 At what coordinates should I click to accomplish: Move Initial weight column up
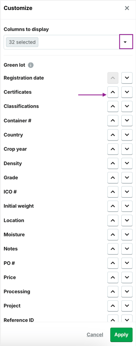pos(113,206)
